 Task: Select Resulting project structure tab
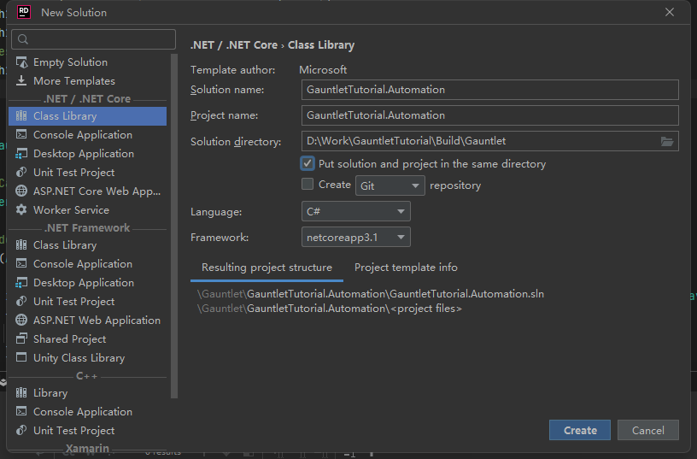point(266,268)
